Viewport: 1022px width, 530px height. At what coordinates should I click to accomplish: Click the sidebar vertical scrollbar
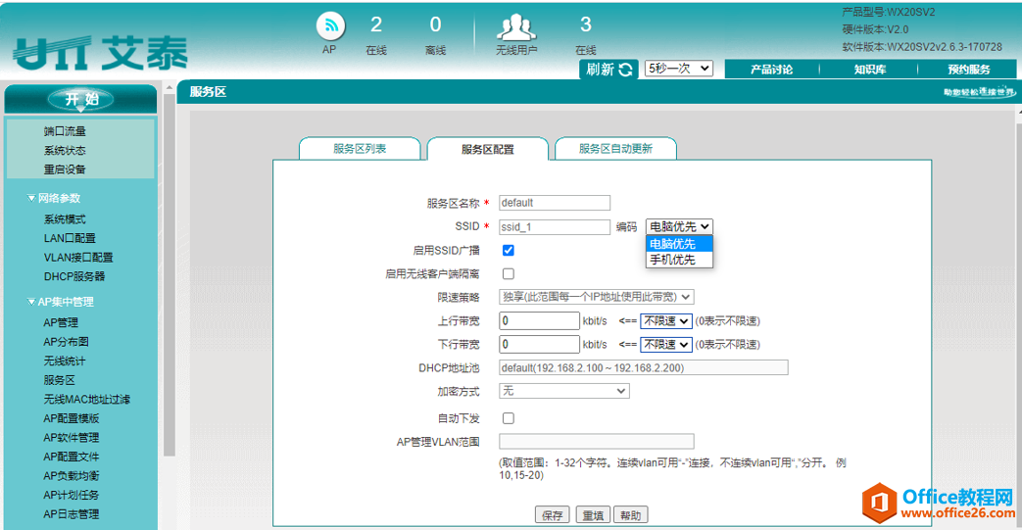point(170,273)
